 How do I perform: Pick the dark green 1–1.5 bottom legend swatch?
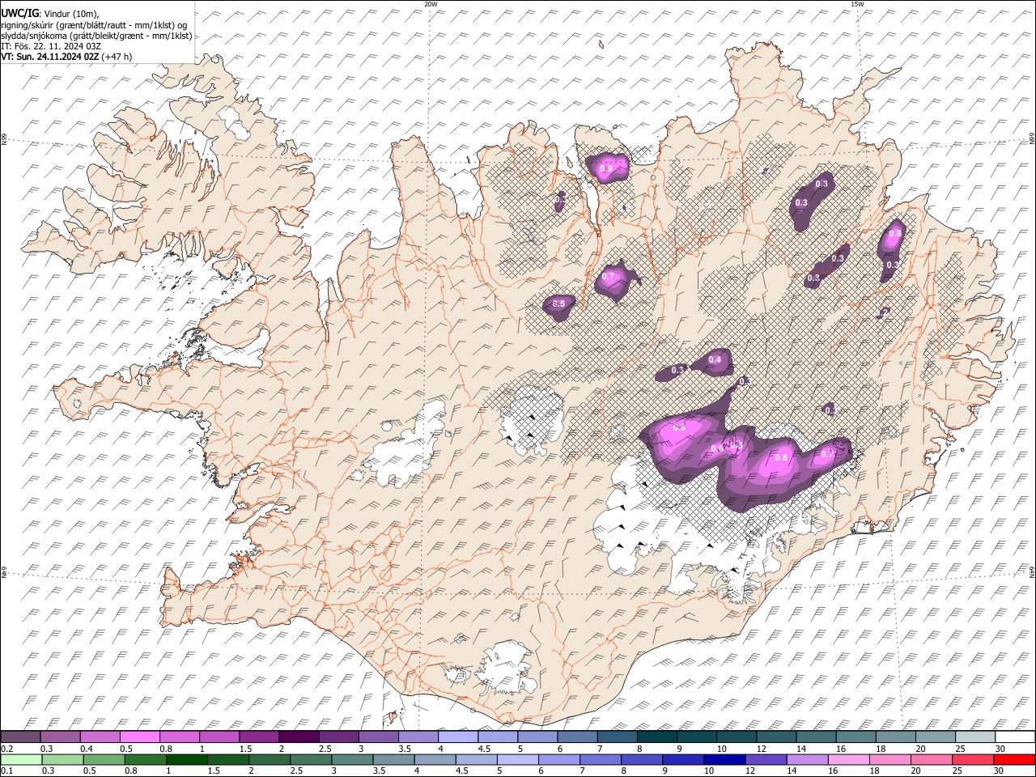pyautogui.click(x=186, y=759)
